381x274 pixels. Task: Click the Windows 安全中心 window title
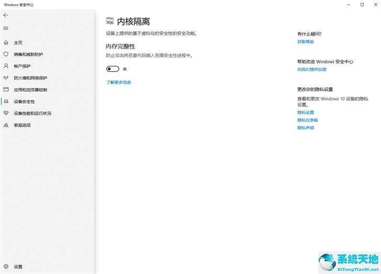19,5
